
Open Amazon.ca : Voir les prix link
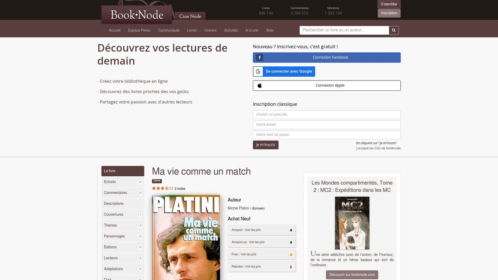(262, 242)
